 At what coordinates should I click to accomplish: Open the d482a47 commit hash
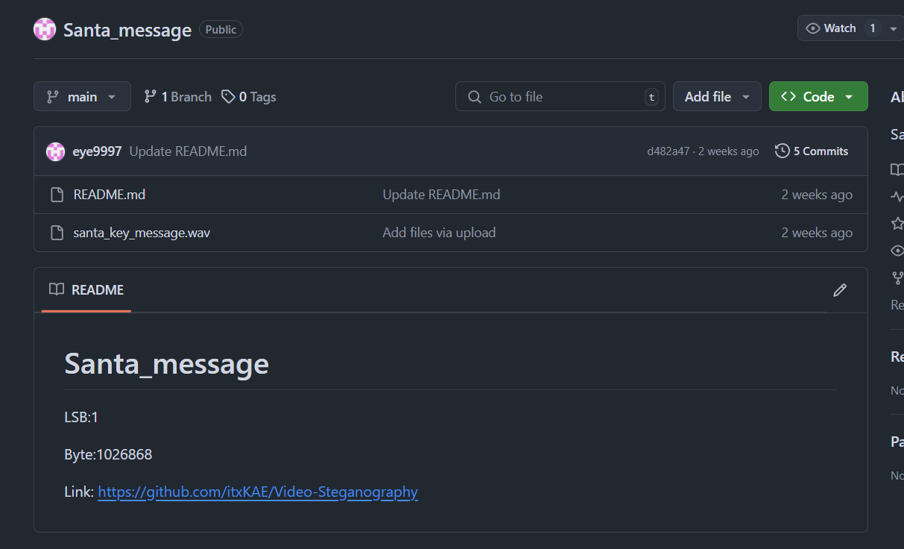click(x=668, y=151)
